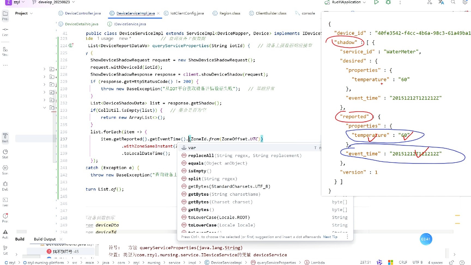
Task: Open the Translate icon
Action: click(x=441, y=2)
